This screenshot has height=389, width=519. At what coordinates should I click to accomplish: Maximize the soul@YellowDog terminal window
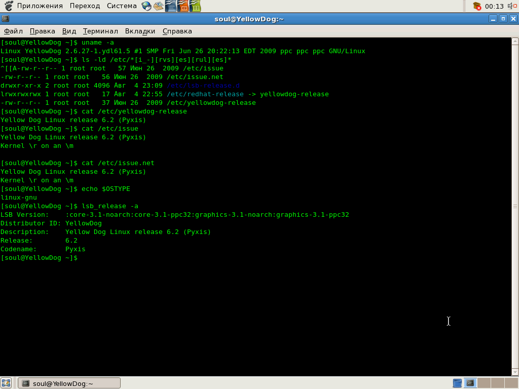coord(503,19)
